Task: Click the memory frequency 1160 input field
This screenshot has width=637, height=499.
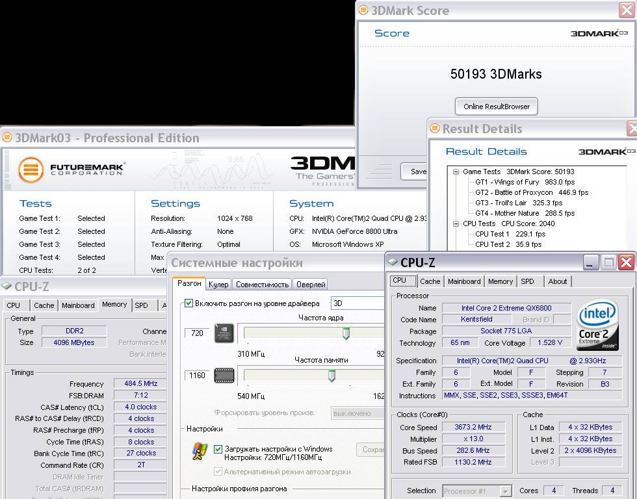Action: click(197, 375)
